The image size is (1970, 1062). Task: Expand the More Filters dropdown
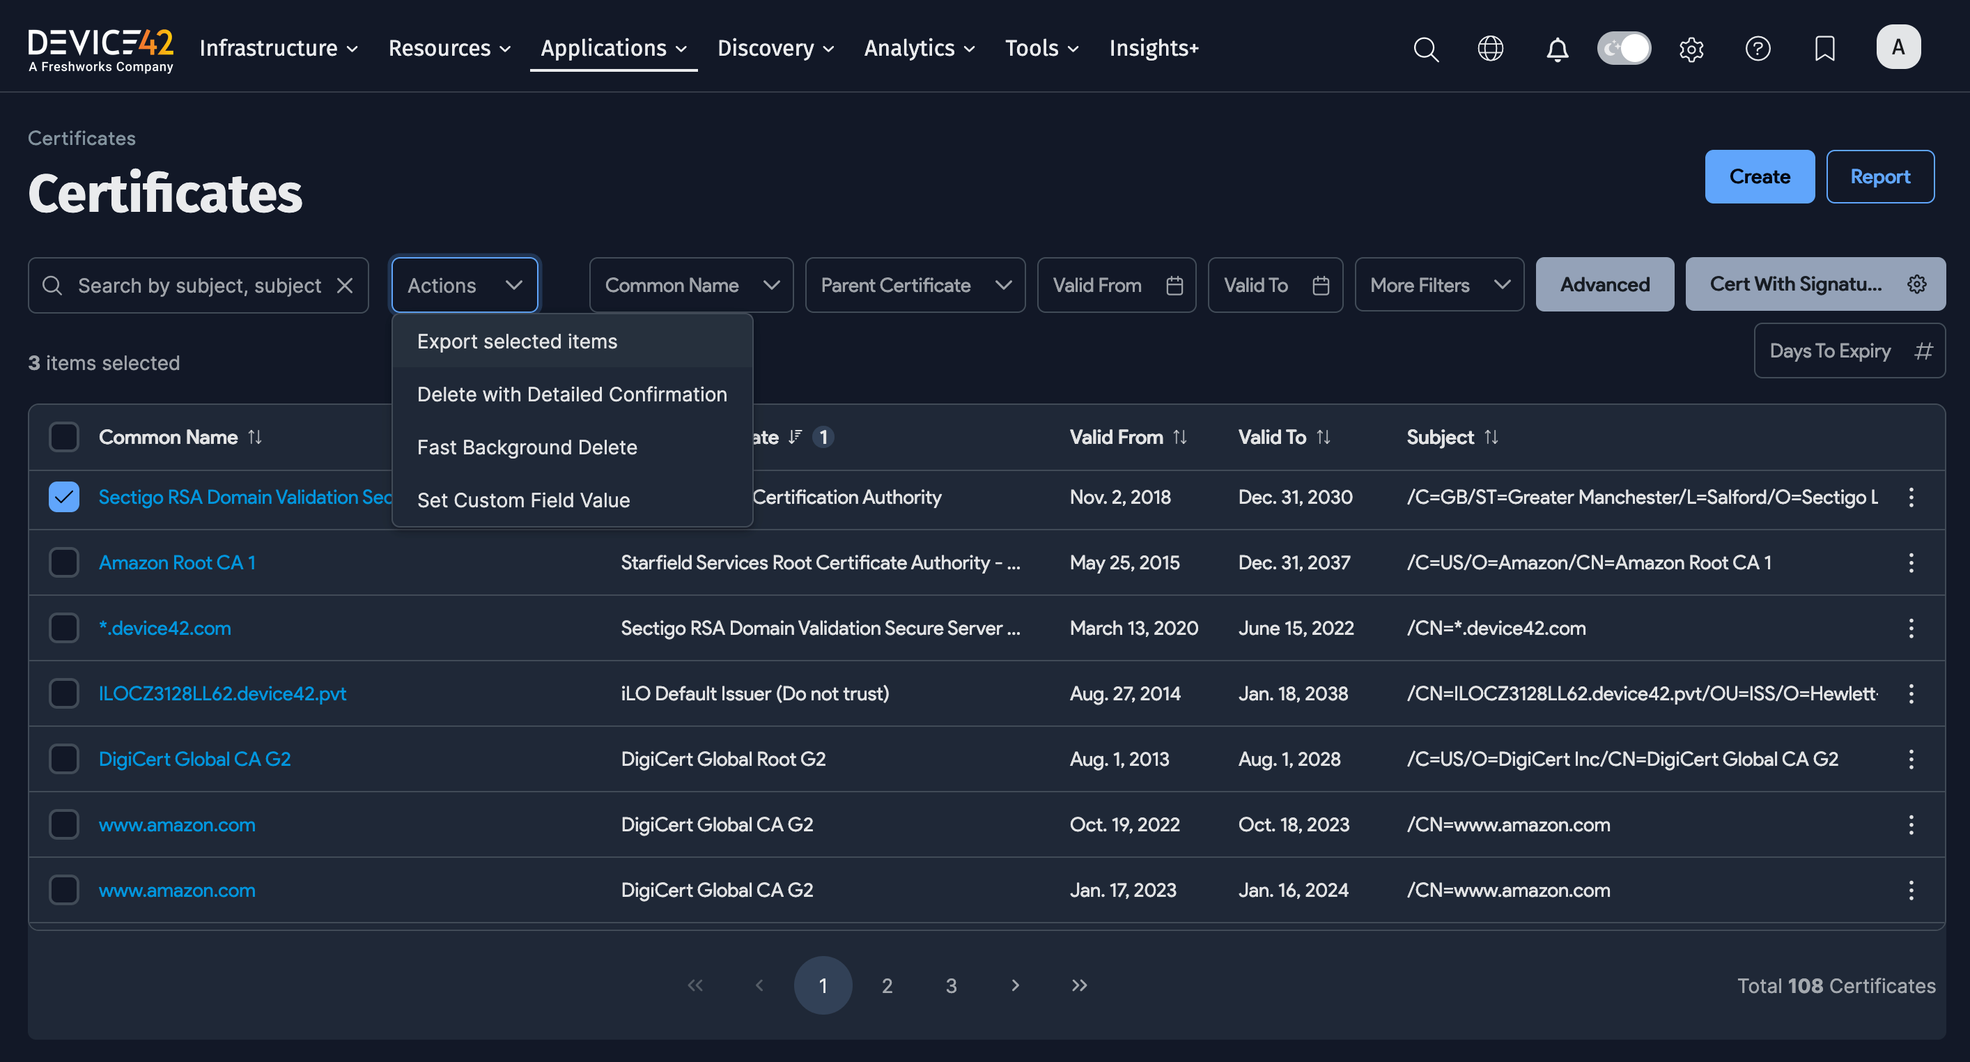(x=1438, y=286)
